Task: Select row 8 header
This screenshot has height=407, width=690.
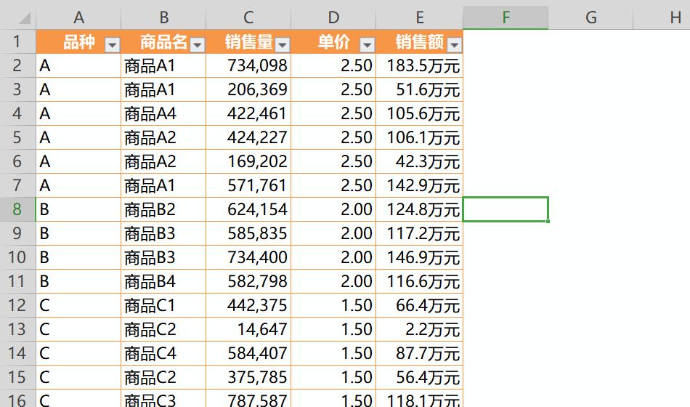Action: (17, 209)
